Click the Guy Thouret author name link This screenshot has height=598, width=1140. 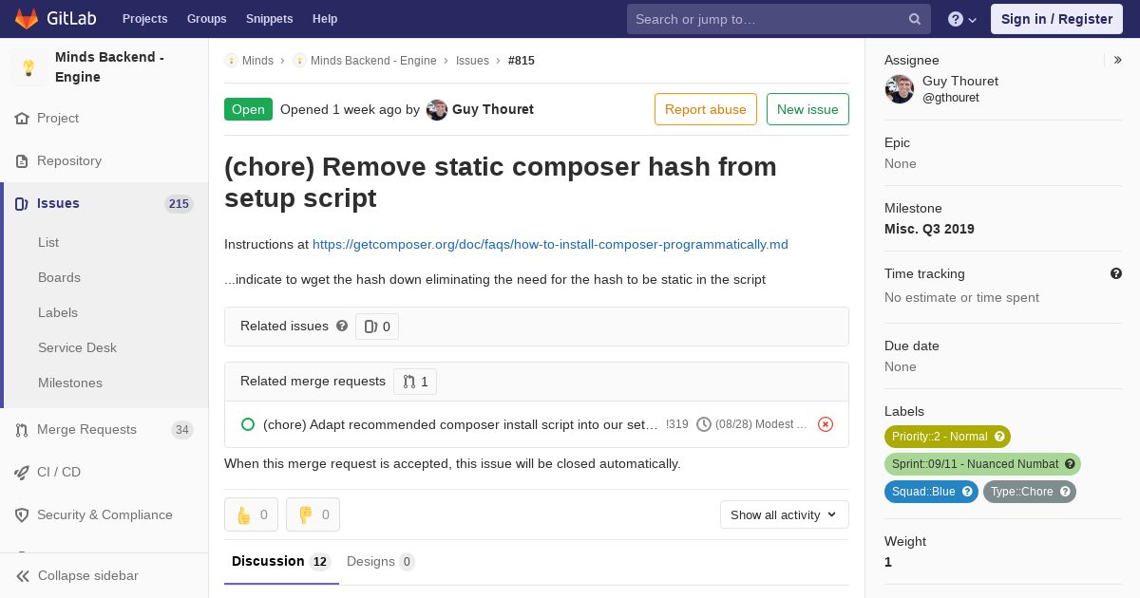click(x=493, y=109)
